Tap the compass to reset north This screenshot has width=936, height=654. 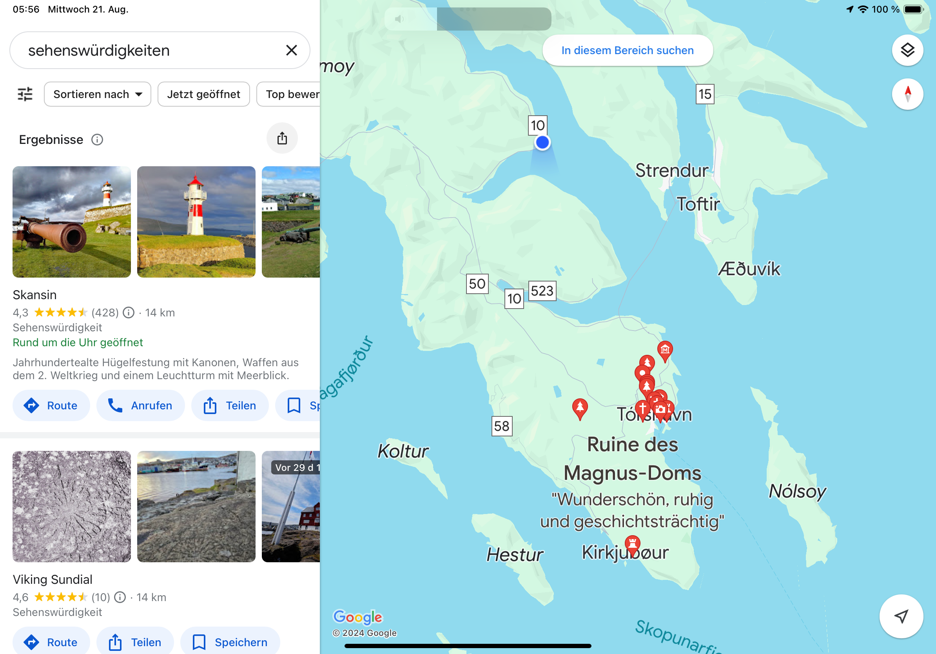[907, 94]
